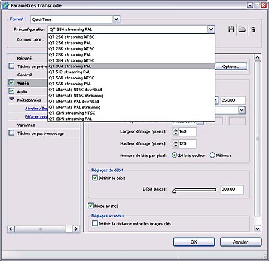Choose QT alternate PAL download preset

tap(131, 102)
